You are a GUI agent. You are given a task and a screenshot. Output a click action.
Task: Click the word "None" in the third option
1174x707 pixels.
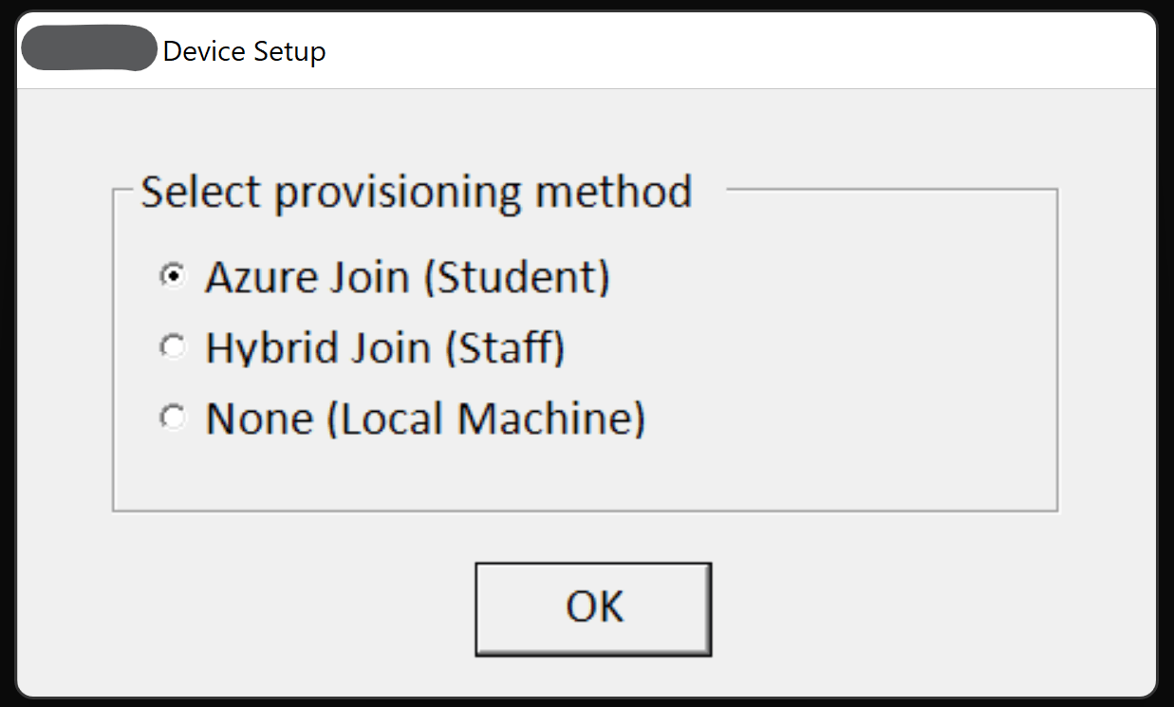(x=259, y=419)
